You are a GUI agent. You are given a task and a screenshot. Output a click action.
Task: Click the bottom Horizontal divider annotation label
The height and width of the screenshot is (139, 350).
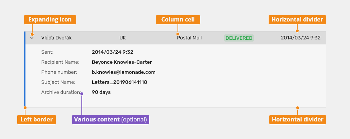(x=298, y=120)
